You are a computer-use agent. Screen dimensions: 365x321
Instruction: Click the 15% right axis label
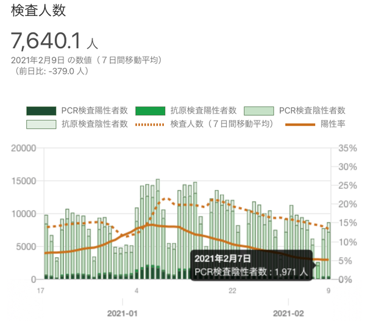(347, 223)
